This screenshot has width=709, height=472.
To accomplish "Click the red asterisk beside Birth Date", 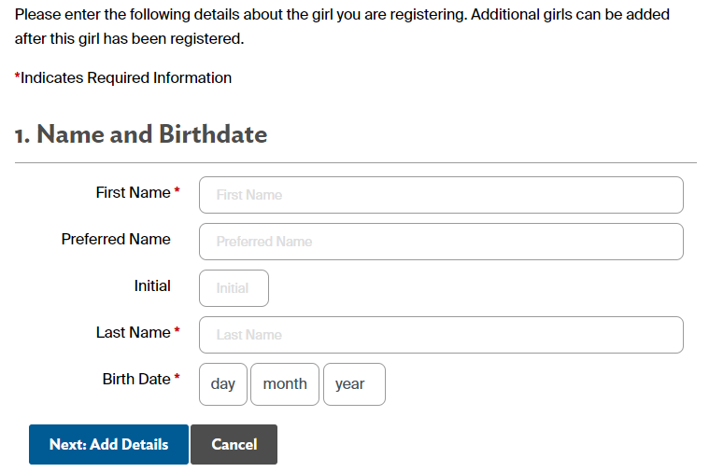I will tap(177, 378).
